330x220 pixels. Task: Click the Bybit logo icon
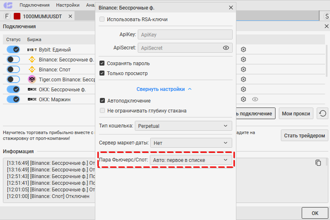coord(32,50)
